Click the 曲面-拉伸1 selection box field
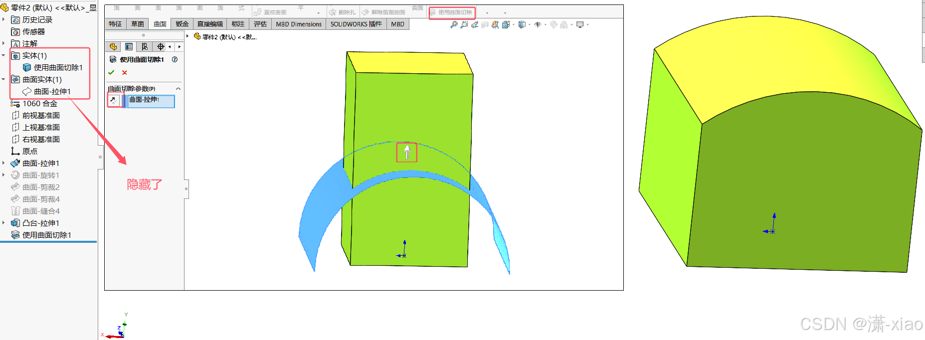Viewport: 925px width, 340px height. point(150,101)
